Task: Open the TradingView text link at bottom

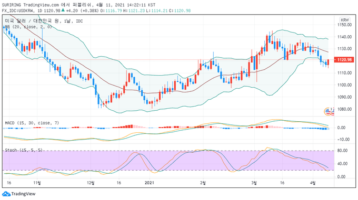Action: point(23,194)
